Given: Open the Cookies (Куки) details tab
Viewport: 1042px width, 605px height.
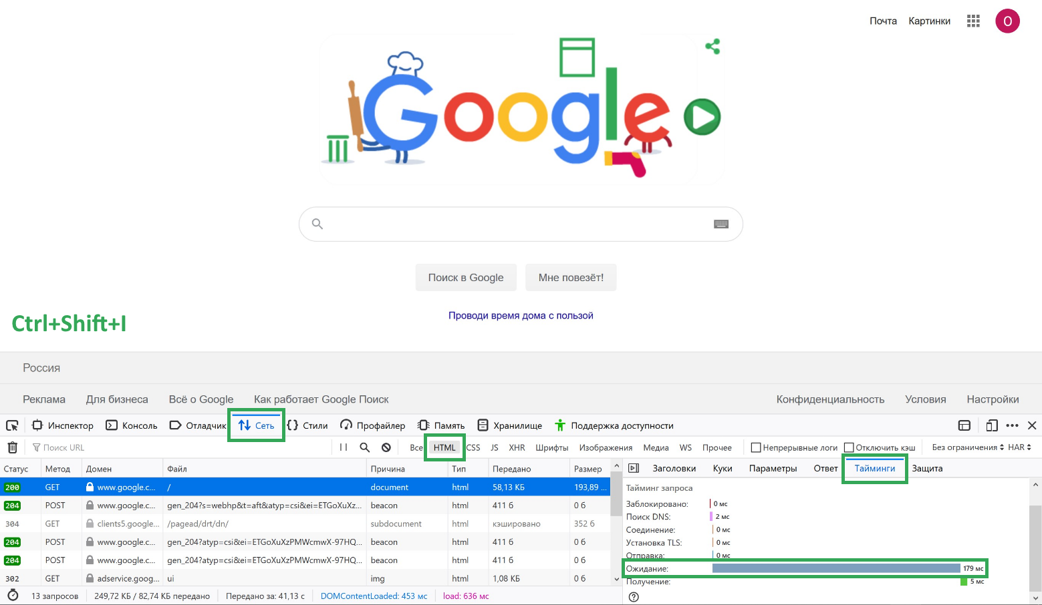Looking at the screenshot, I should tap(723, 468).
